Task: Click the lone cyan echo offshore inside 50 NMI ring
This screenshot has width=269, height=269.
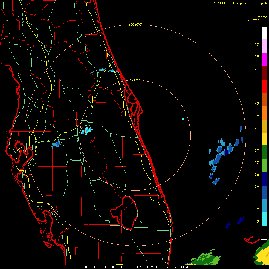Action: pyautogui.click(x=183, y=119)
